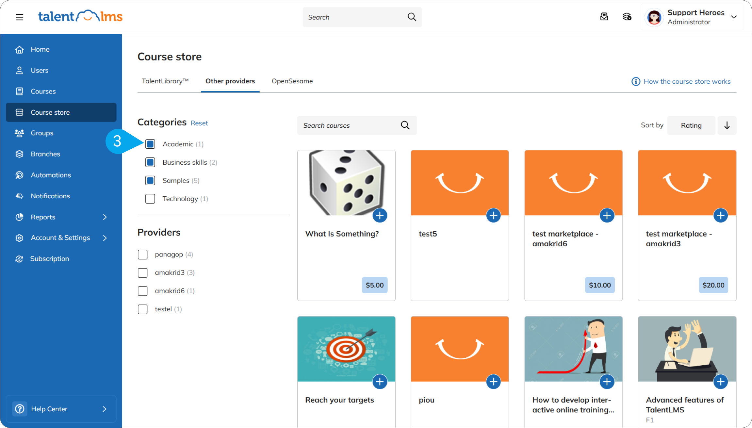Switch to the OpenSesame tab
Image resolution: width=752 pixels, height=428 pixels.
(292, 81)
